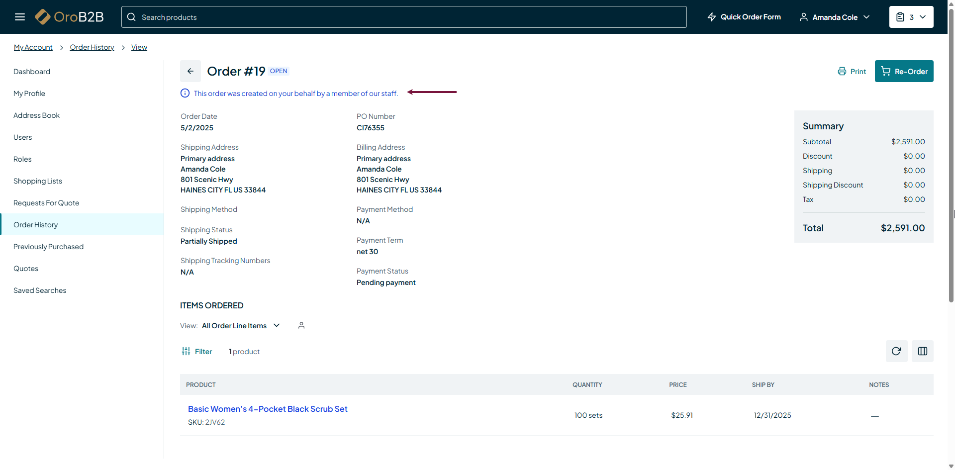Click the person icon next to view selector

point(301,325)
